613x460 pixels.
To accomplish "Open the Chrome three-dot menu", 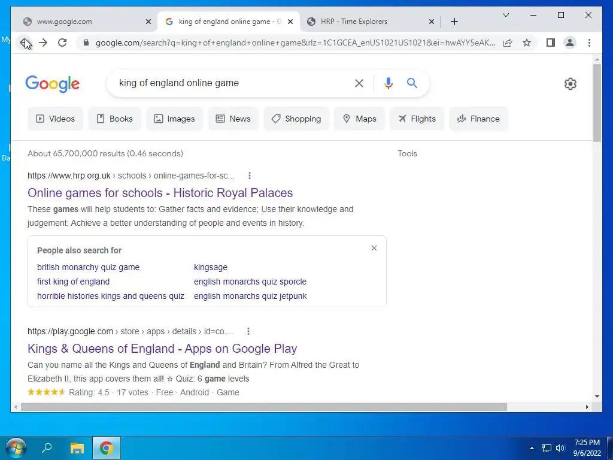I will click(x=589, y=43).
